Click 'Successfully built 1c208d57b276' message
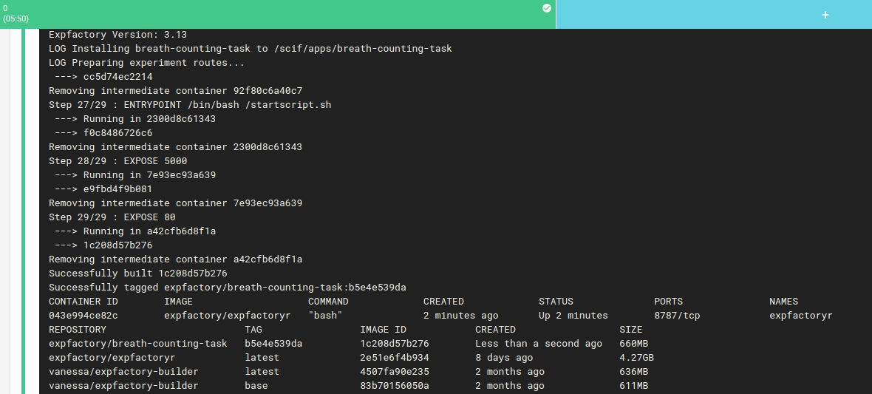872x394 pixels. point(138,274)
